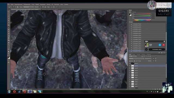Toggle lock image pixels brush icon
This screenshot has width=174, height=98.
pos(136,61)
